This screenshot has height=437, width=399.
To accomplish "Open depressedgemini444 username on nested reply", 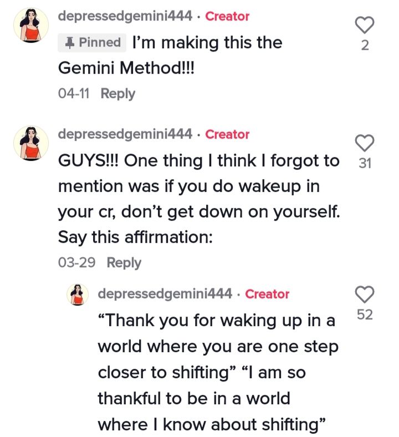I will 165,294.
